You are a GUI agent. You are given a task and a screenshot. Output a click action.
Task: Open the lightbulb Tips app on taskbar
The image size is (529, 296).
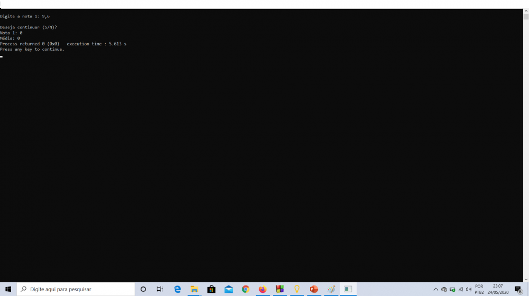pyautogui.click(x=297, y=289)
